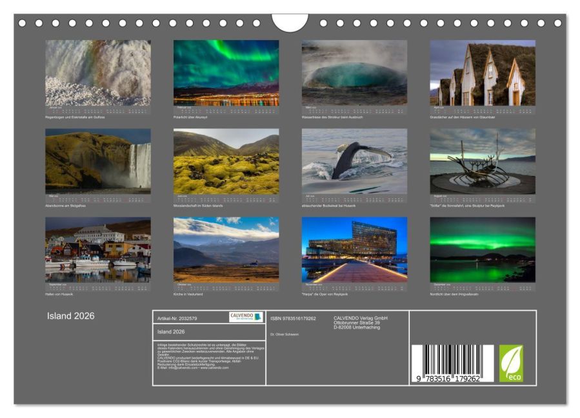Image resolution: width=580 pixels, height=418 pixels.
Task: Select the church in Vesturland photo
Action: coord(226,250)
